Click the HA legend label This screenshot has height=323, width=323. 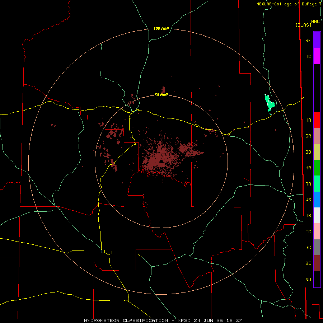pyautogui.click(x=308, y=120)
